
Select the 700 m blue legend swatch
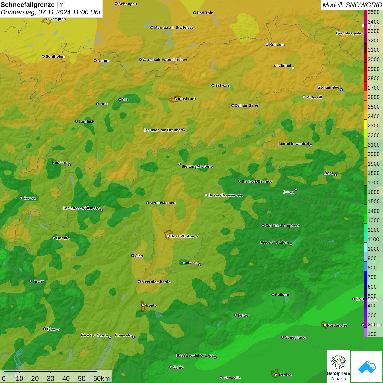coord(365,276)
